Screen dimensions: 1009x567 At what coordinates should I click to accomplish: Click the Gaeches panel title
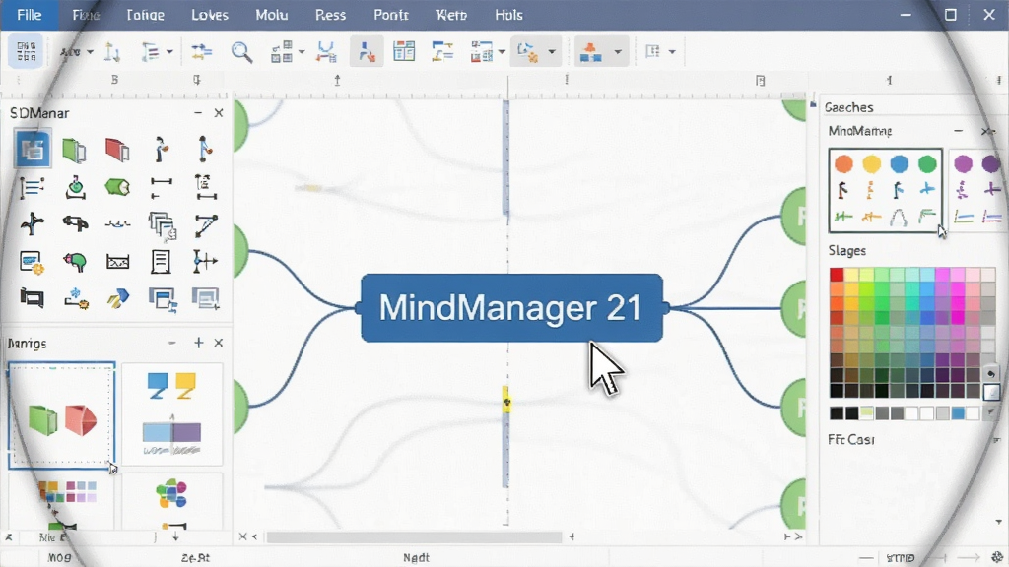(848, 107)
